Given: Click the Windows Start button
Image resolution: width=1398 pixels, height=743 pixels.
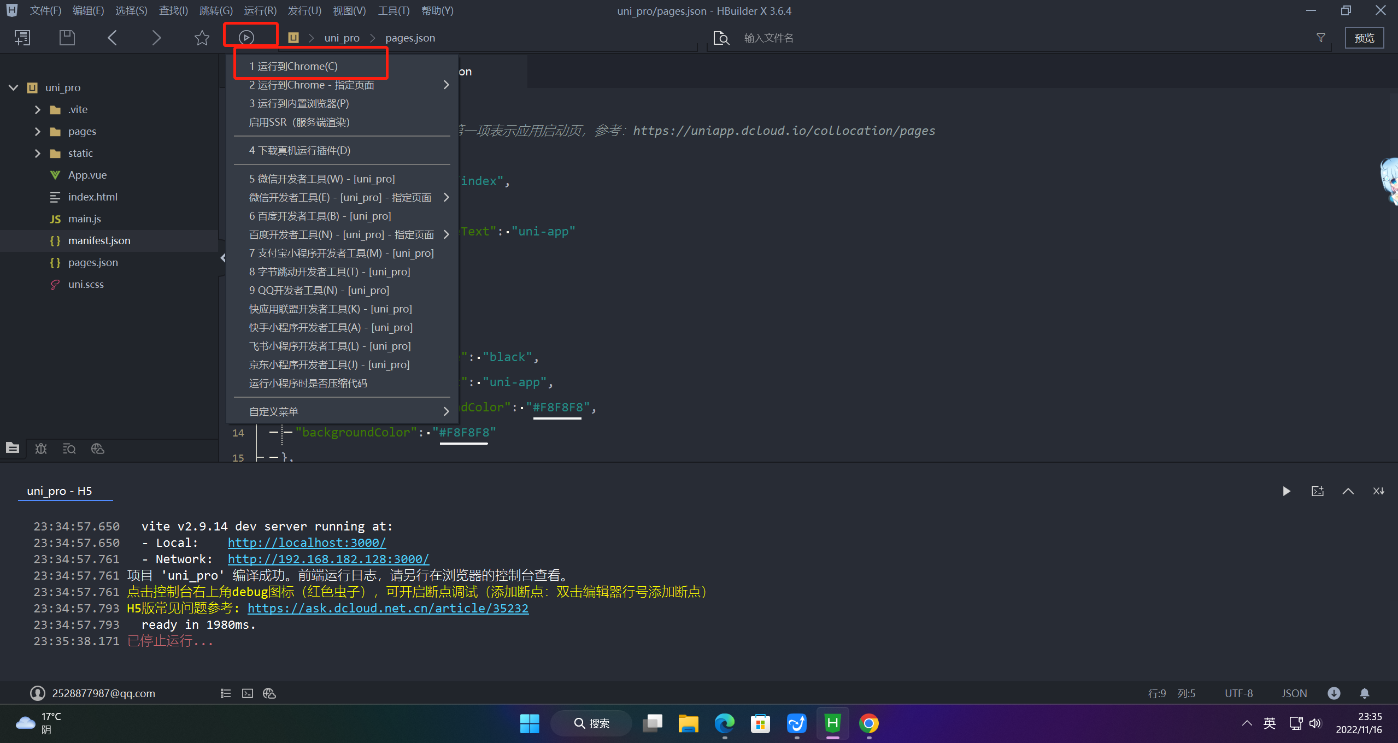Looking at the screenshot, I should [x=529, y=723].
